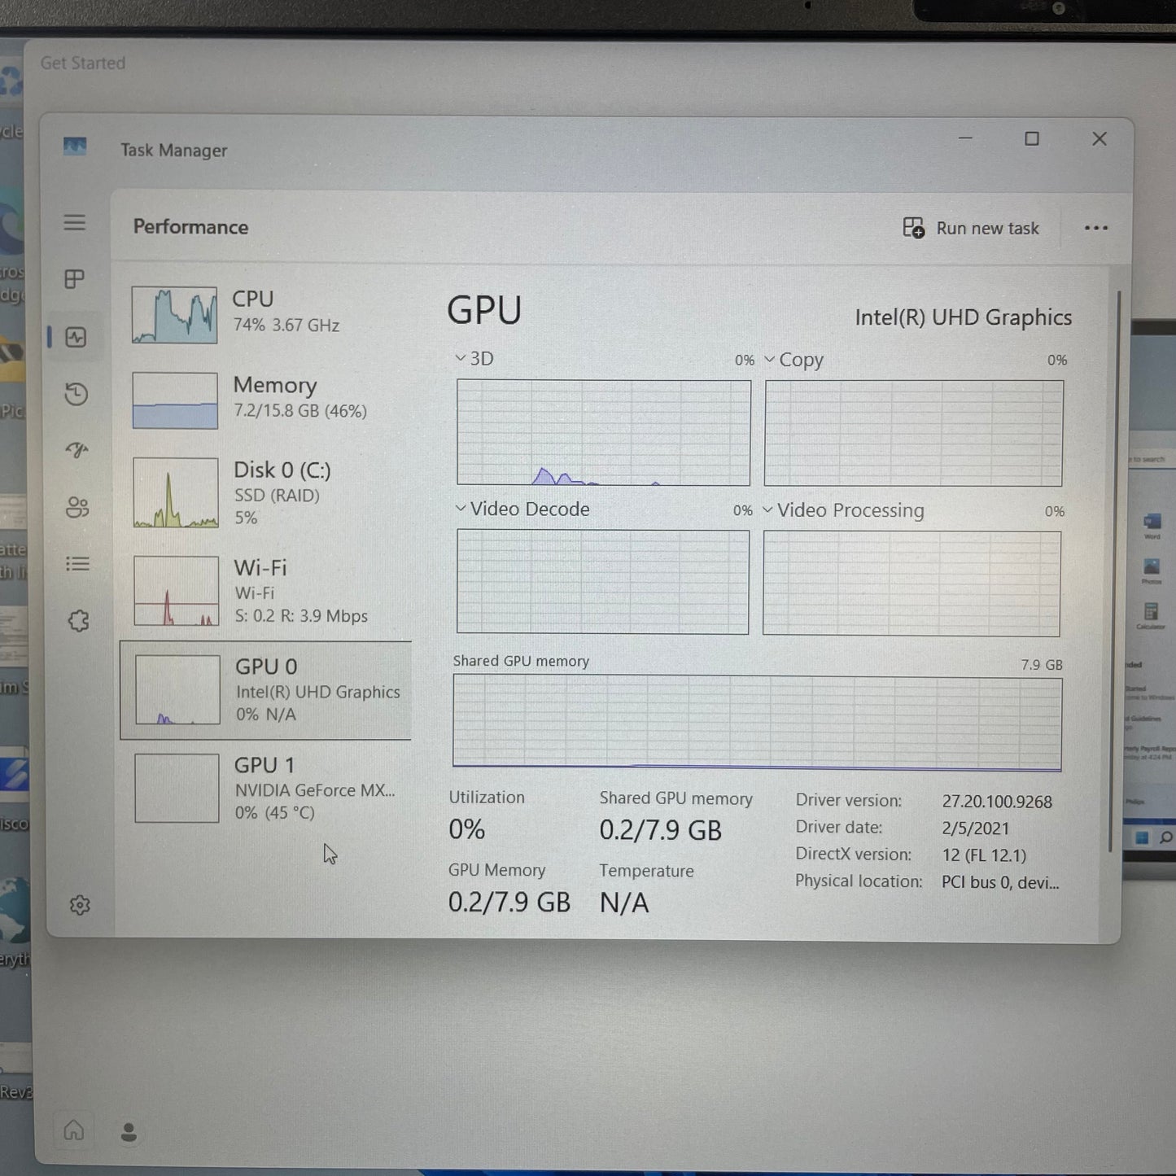Close the Task Manager window
The height and width of the screenshot is (1176, 1176).
pyautogui.click(x=1099, y=139)
